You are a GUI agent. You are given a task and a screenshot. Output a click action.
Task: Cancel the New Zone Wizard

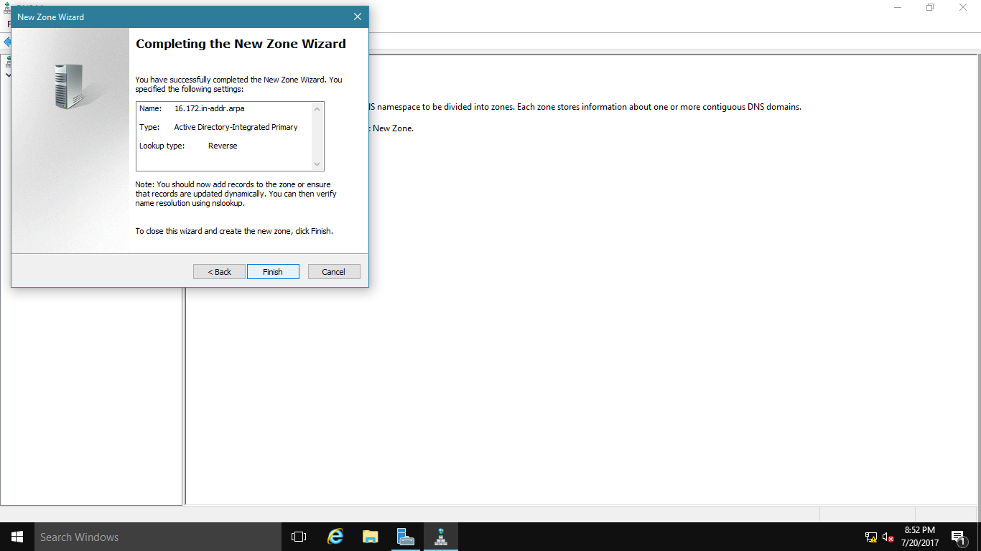tap(334, 272)
